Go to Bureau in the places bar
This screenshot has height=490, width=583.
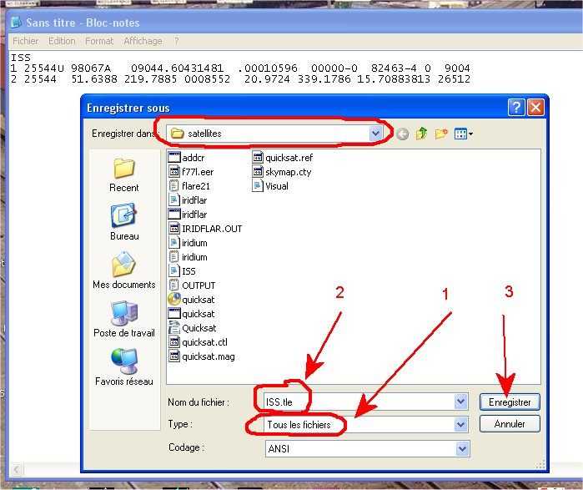click(123, 223)
